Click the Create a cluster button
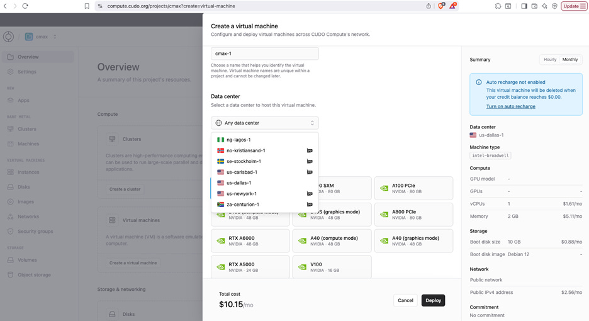 [x=125, y=189]
